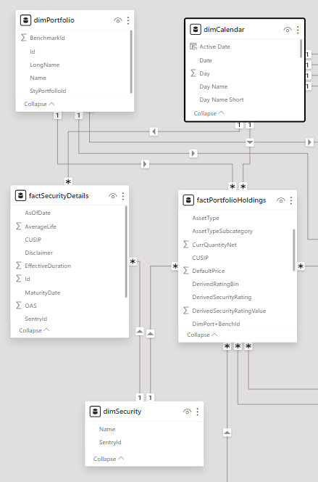Select the DerivedSecurityRating field

pyautogui.click(x=222, y=297)
